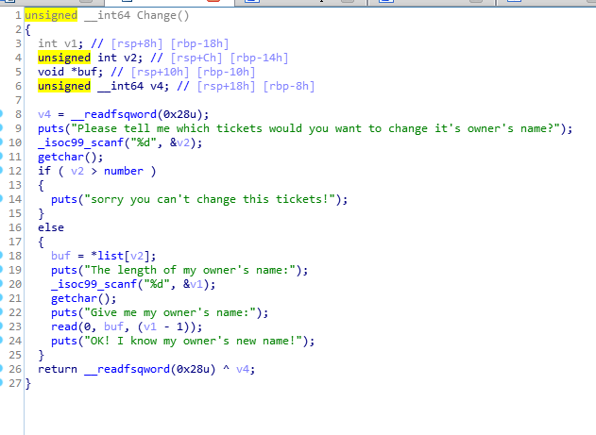The image size is (596, 435).
Task: Click the [rsp+18h] comment on line 6
Action: (x=226, y=86)
